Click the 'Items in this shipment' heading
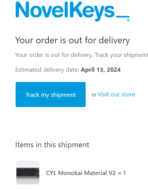Image resolution: width=148 pixels, height=189 pixels. coord(52,145)
